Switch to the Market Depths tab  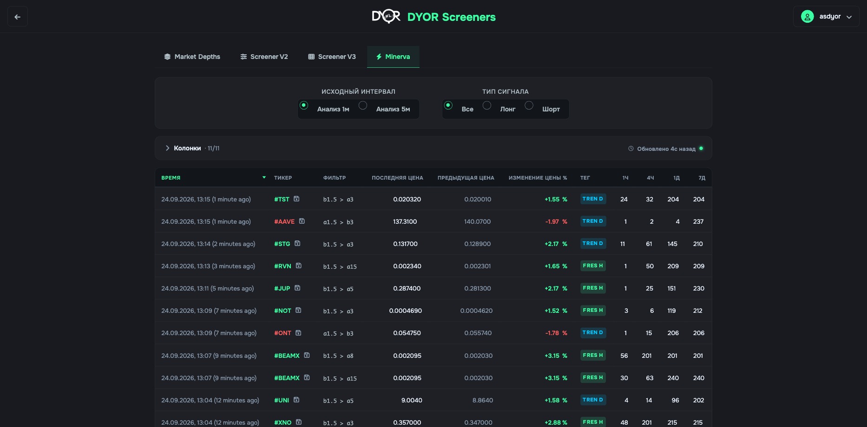click(192, 57)
